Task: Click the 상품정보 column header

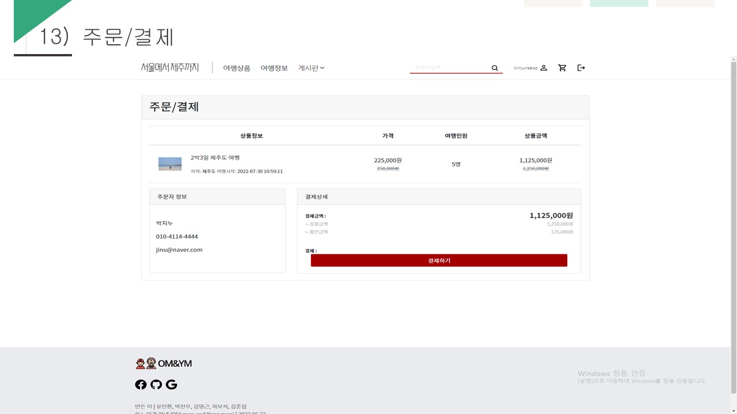Action: [x=252, y=136]
